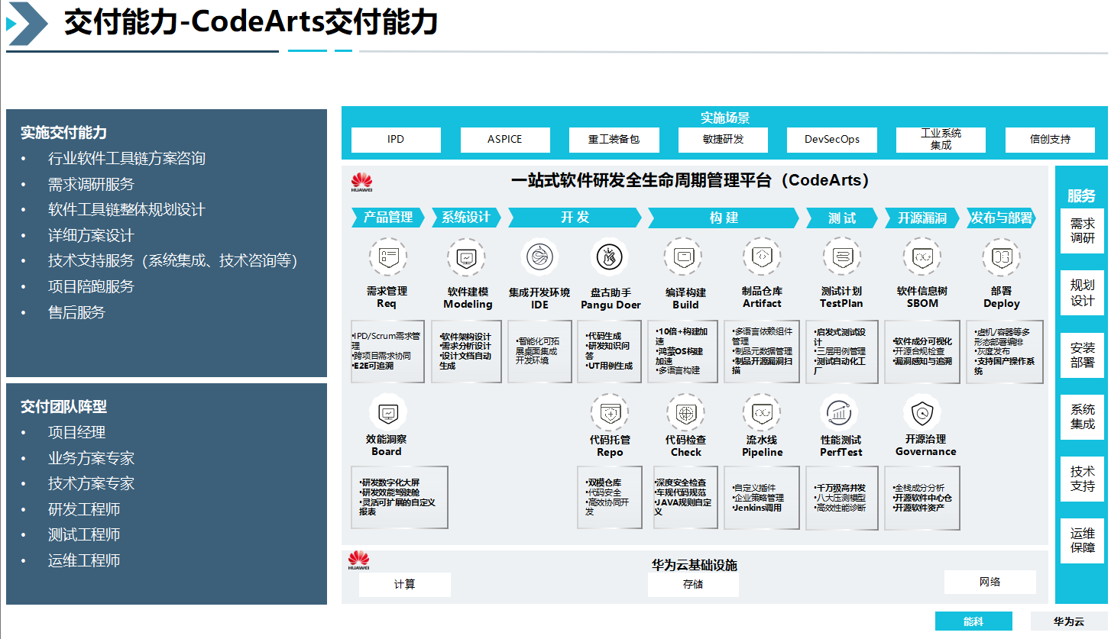
Task: Select the Repo code hosting icon
Action: (610, 413)
